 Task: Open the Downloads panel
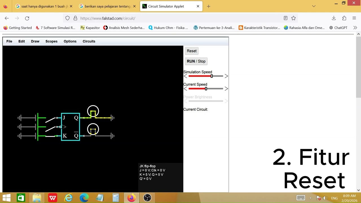coord(334,18)
